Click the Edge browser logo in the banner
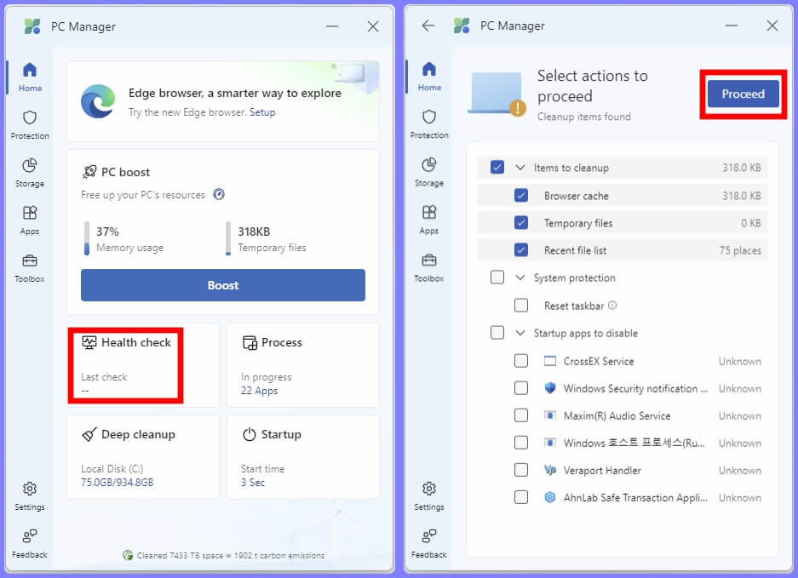This screenshot has height=578, width=798. pyautogui.click(x=98, y=101)
